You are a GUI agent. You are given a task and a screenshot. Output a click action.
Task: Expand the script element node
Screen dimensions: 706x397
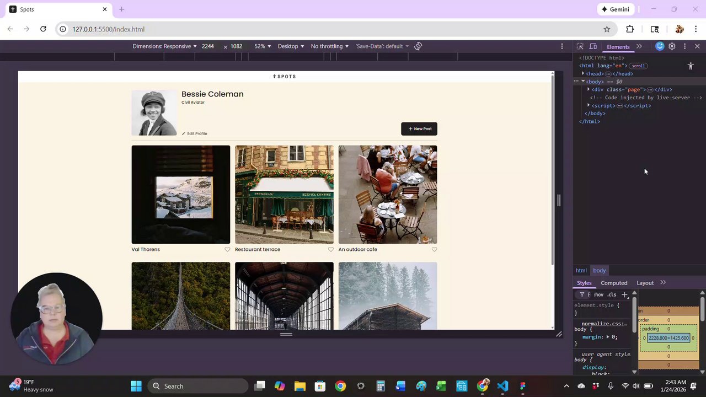589,105
